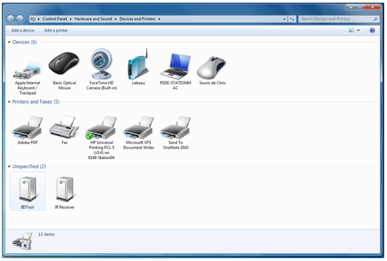387x261 pixels.
Task: Go to Control Panel breadcrumb
Action: tap(55, 19)
